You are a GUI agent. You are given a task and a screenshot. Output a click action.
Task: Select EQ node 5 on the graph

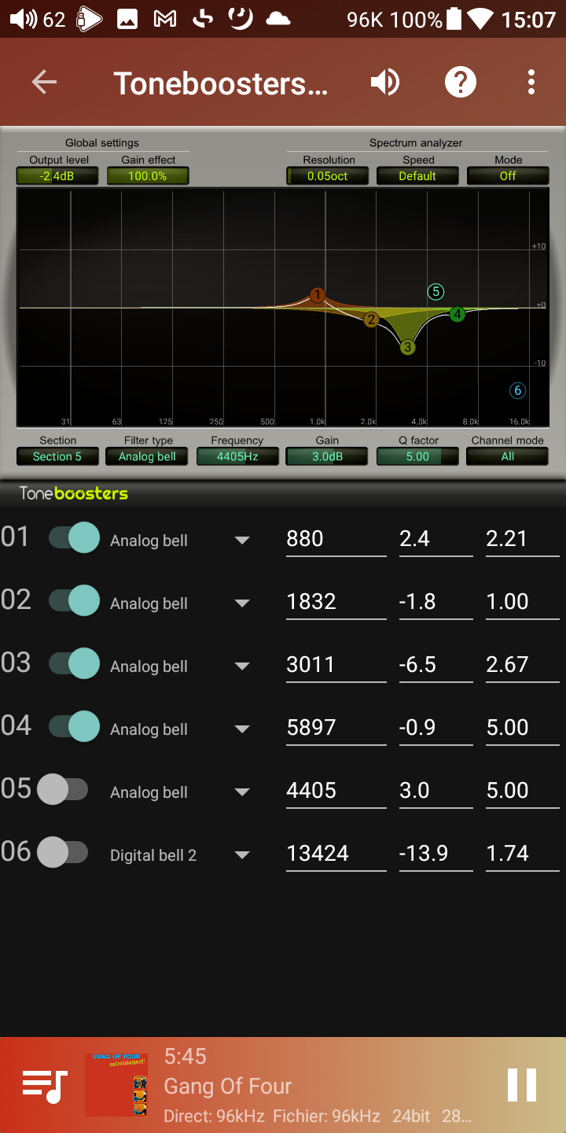pos(436,292)
